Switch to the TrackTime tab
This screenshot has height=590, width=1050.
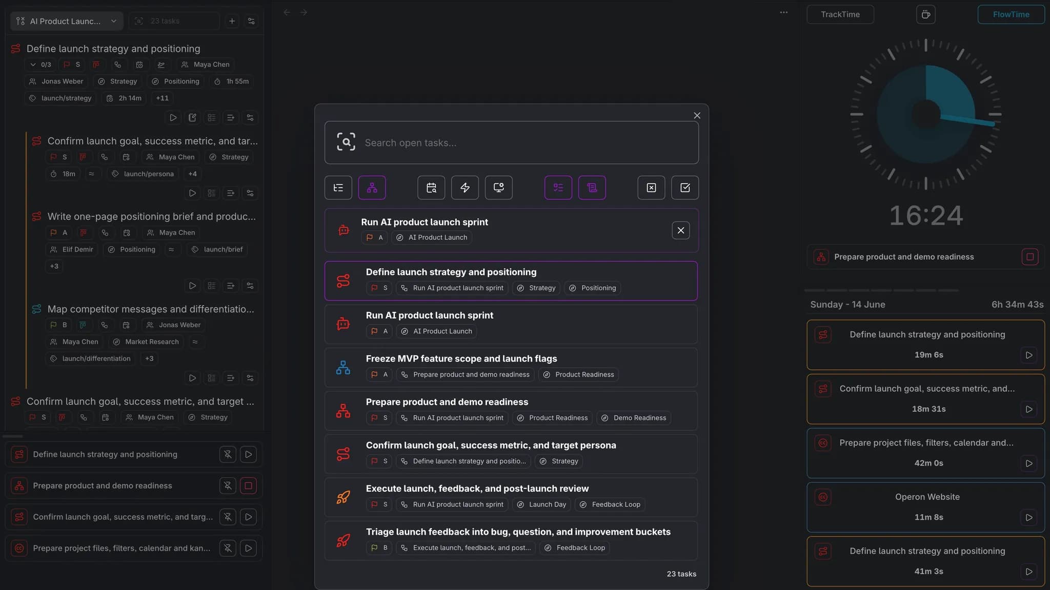click(840, 14)
